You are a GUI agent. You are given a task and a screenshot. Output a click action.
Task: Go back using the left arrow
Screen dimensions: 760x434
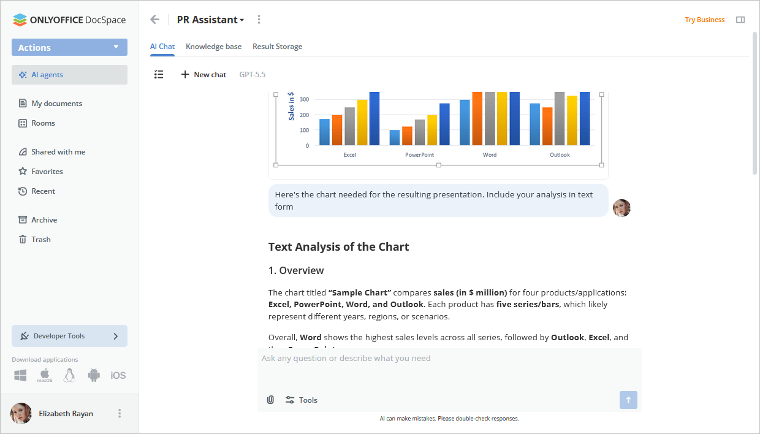pyautogui.click(x=154, y=20)
